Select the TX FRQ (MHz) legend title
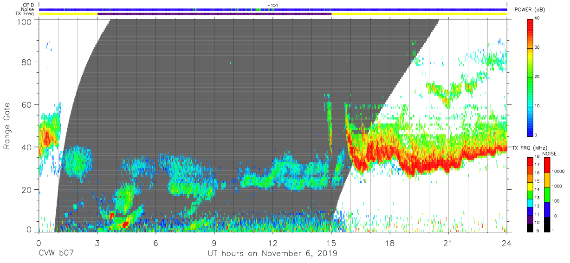The image size is (570, 263). point(531,148)
